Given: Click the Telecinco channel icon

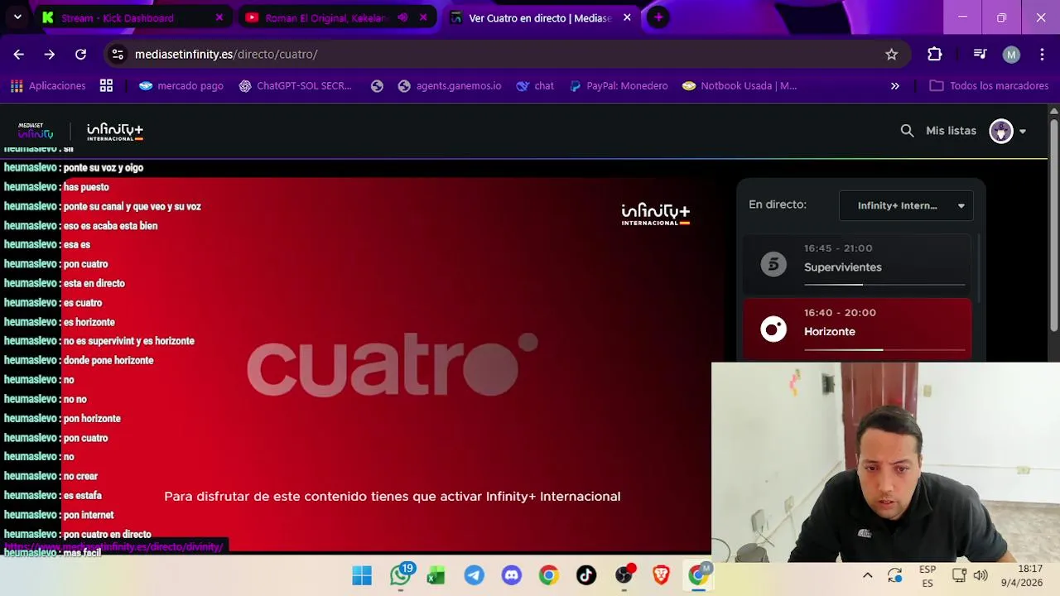Looking at the screenshot, I should (x=773, y=265).
